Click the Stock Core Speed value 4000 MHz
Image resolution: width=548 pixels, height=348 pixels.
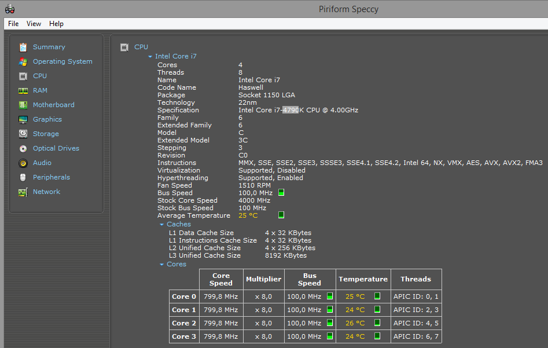(255, 200)
